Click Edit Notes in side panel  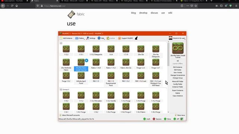178,70
